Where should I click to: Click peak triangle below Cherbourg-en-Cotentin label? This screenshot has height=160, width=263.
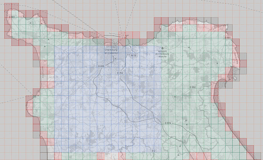115,59
